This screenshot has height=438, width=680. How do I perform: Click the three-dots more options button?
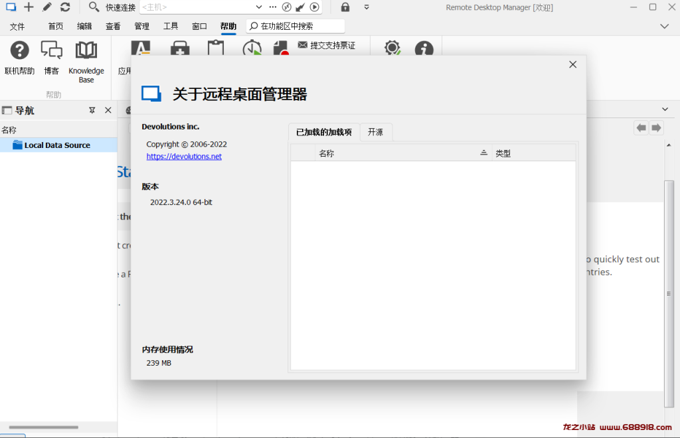point(273,7)
